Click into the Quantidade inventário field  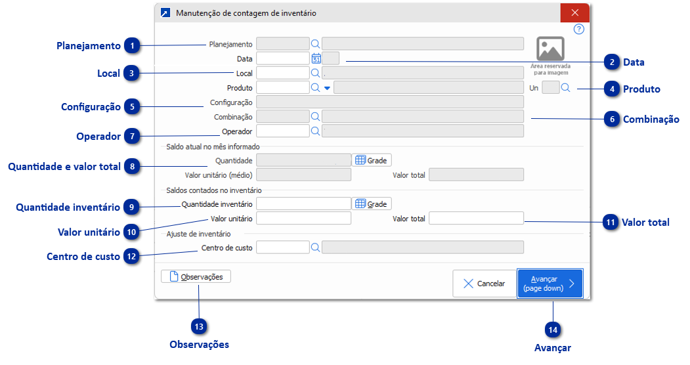point(303,204)
